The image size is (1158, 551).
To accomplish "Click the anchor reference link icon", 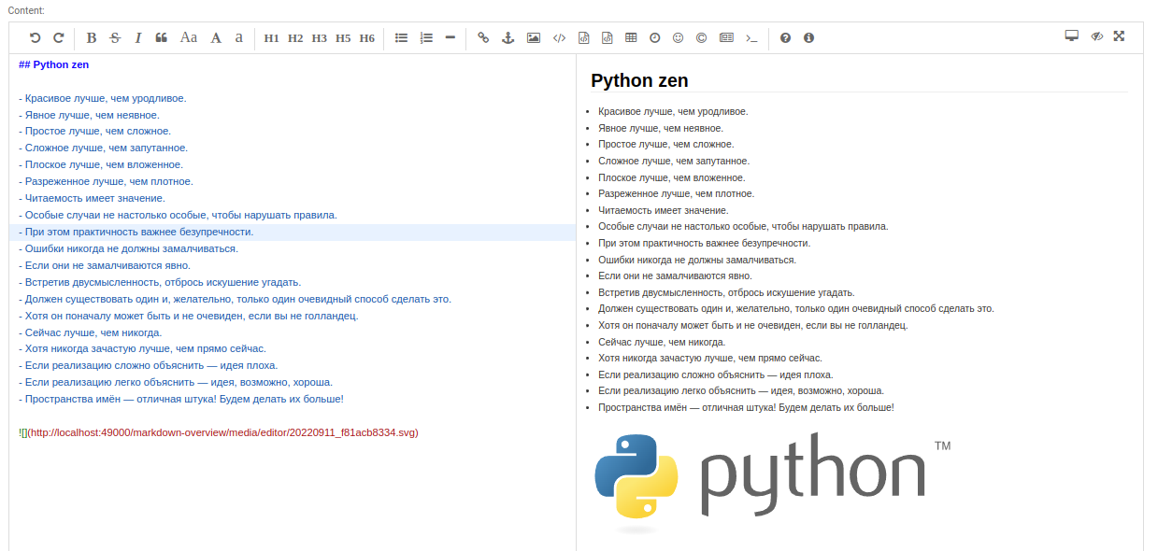I will click(508, 38).
